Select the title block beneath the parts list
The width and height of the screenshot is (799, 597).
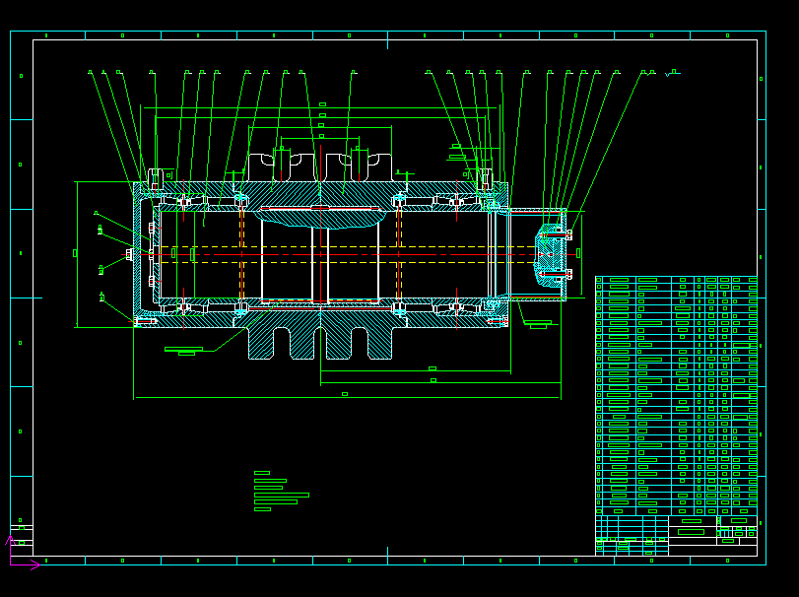pos(676,535)
